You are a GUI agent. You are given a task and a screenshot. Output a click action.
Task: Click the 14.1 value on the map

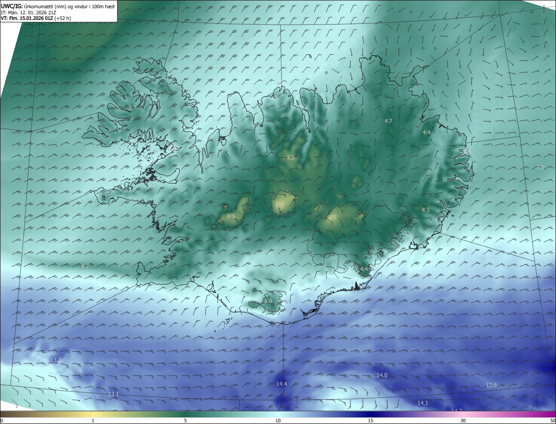pos(423,403)
